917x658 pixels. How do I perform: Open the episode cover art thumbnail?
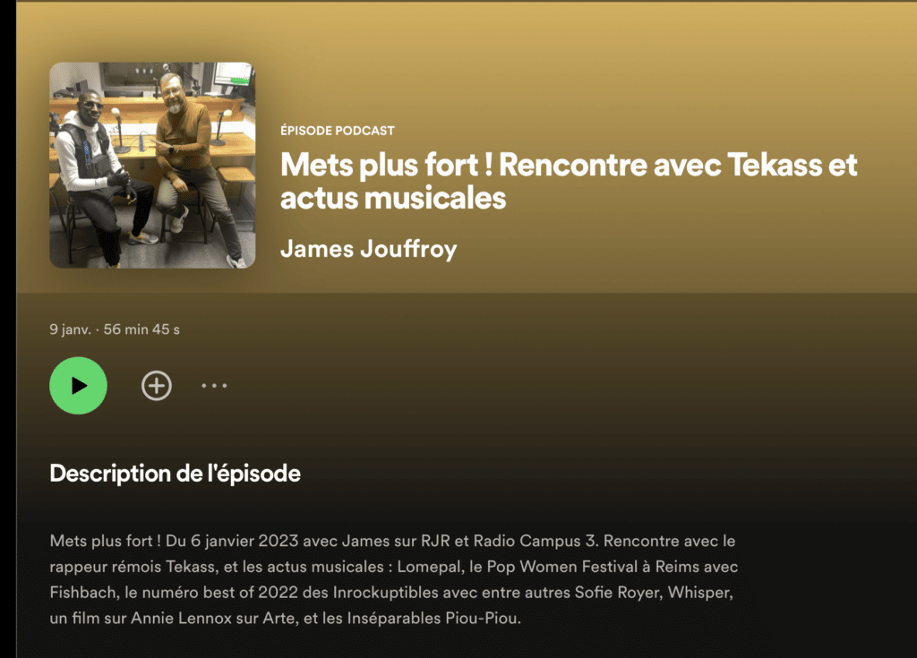152,166
